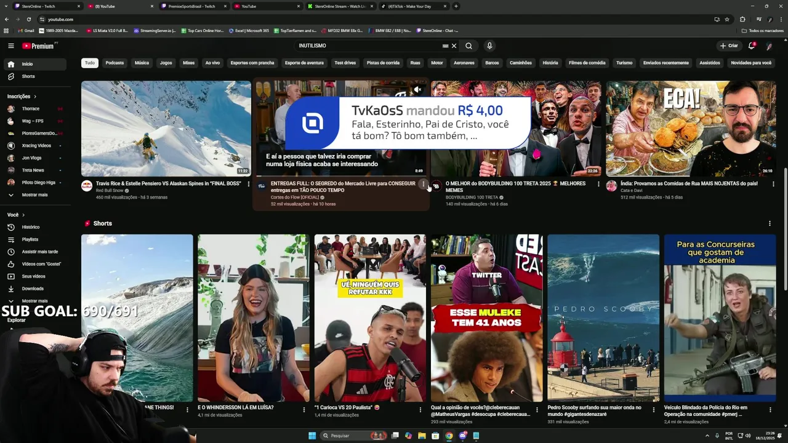The height and width of the screenshot is (443, 788).
Task: Open Playlists in the sidebar
Action: (x=36, y=239)
